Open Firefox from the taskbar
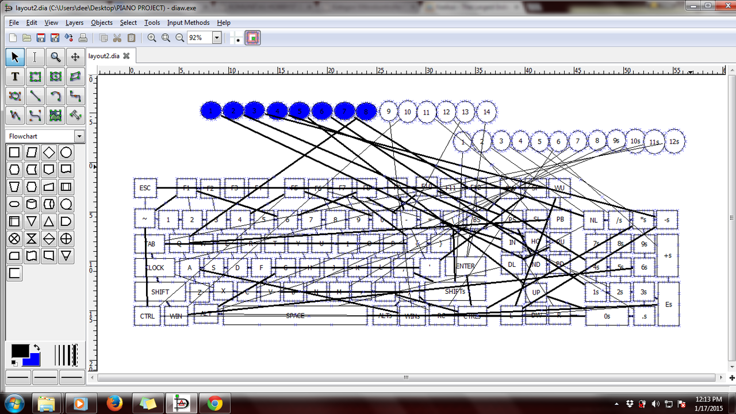Image resolution: width=736 pixels, height=414 pixels. point(115,403)
